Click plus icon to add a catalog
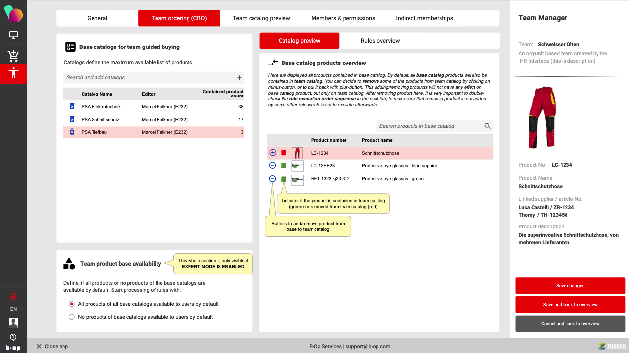The image size is (629, 353). point(239,78)
